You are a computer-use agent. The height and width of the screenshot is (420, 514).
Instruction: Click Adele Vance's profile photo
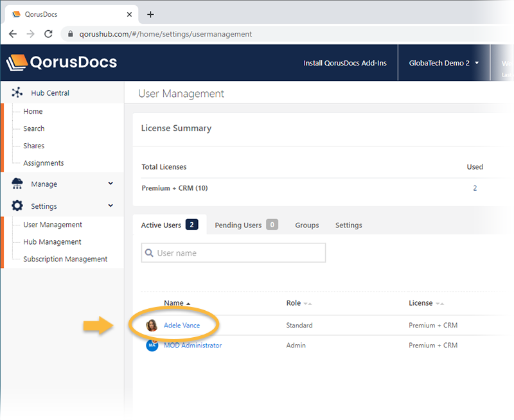click(152, 326)
